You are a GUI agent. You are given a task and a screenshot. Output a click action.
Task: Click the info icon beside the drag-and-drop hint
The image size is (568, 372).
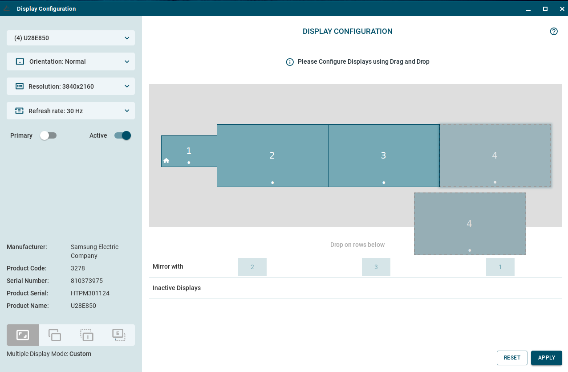(x=290, y=62)
